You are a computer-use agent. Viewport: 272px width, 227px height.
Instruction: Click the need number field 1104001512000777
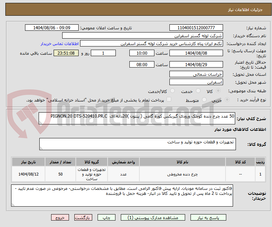click(196, 28)
